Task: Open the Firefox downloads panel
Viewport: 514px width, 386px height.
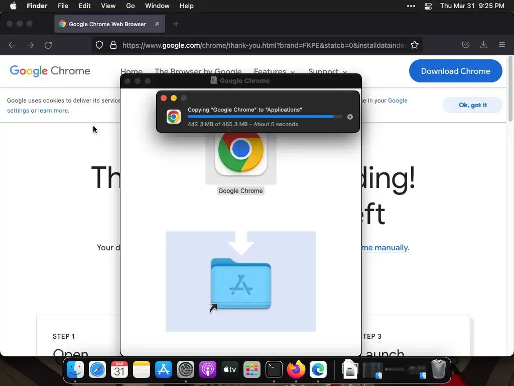Action: [483, 45]
